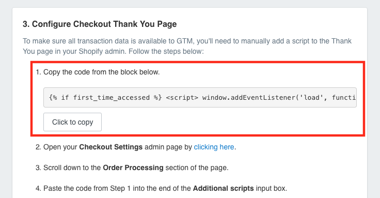Viewport: 380px width, 198px height.
Task: Click 'Open your' at start of step two
Action: pyautogui.click(x=60, y=147)
